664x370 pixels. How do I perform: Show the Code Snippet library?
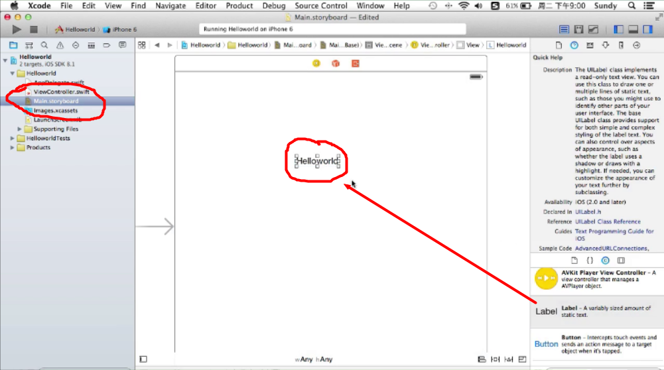[x=590, y=261]
